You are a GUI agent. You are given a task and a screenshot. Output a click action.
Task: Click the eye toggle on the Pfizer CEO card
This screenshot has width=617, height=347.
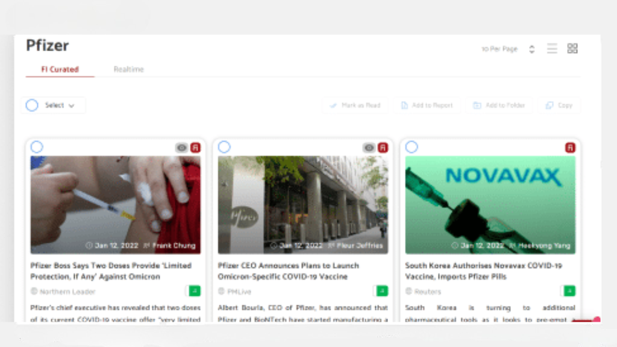(x=369, y=146)
